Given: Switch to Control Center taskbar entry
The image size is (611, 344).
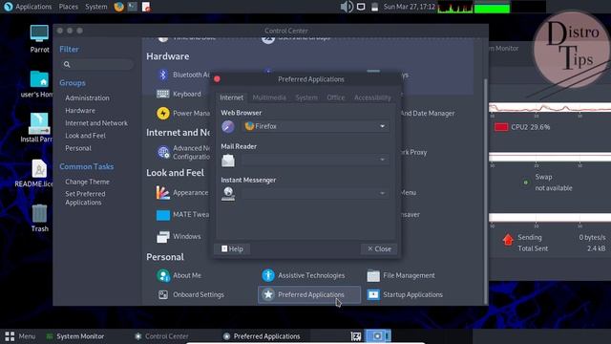Looking at the screenshot, I should (161, 336).
